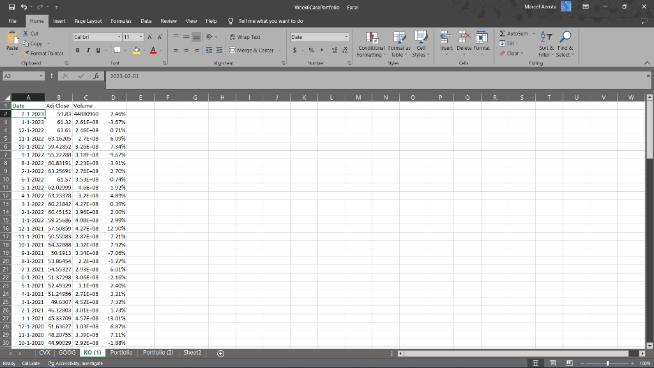Select the GOOG sheet tab
This screenshot has height=368, width=654.
68,352
